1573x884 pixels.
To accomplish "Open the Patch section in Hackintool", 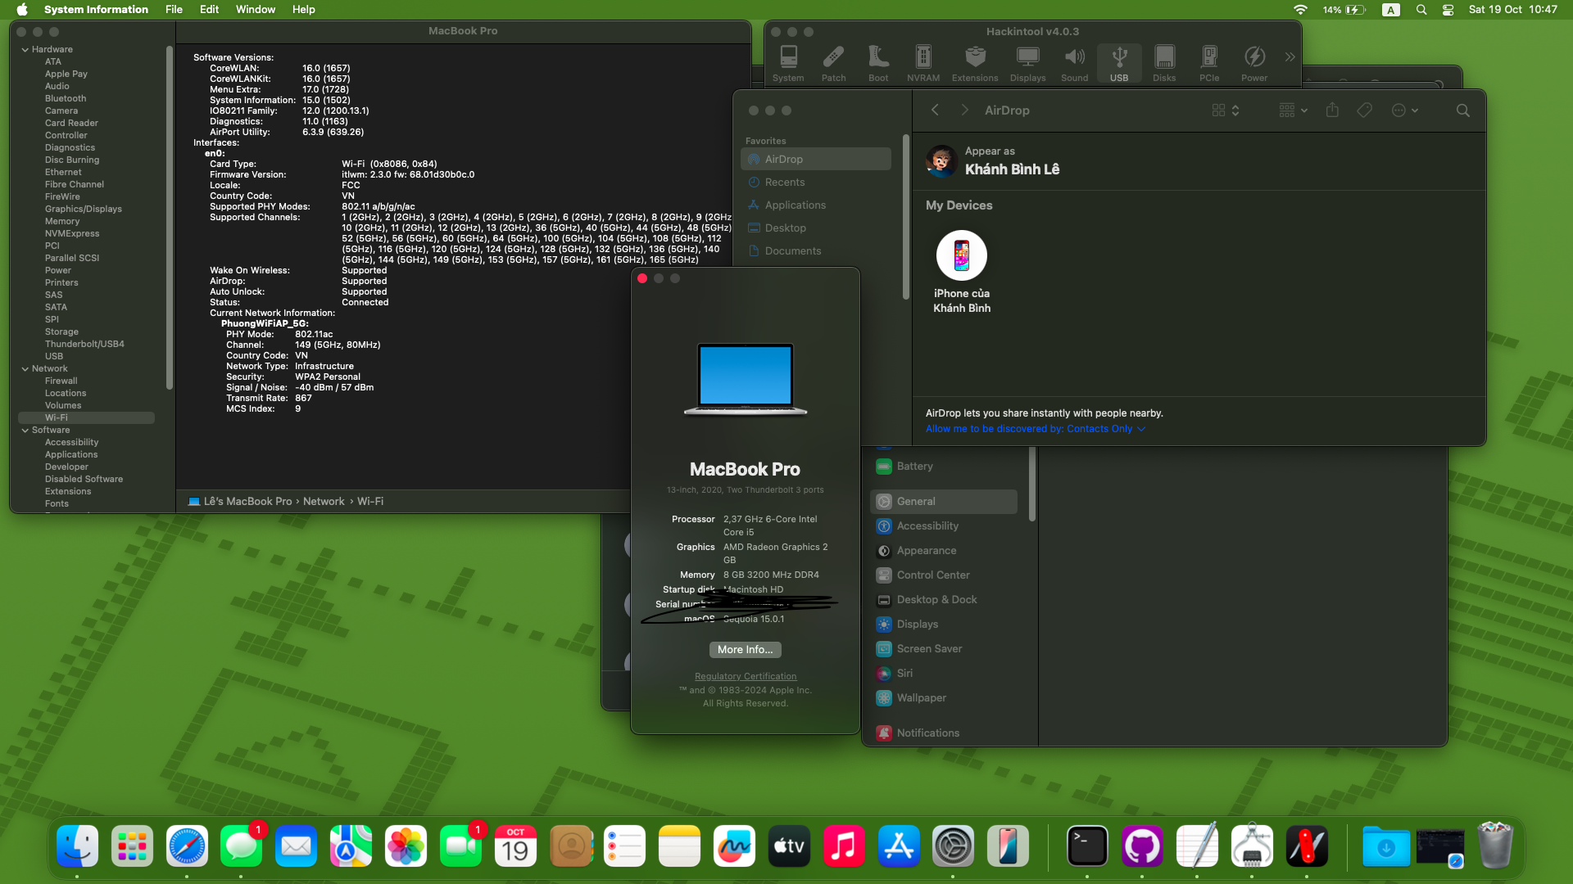I will click(x=834, y=61).
